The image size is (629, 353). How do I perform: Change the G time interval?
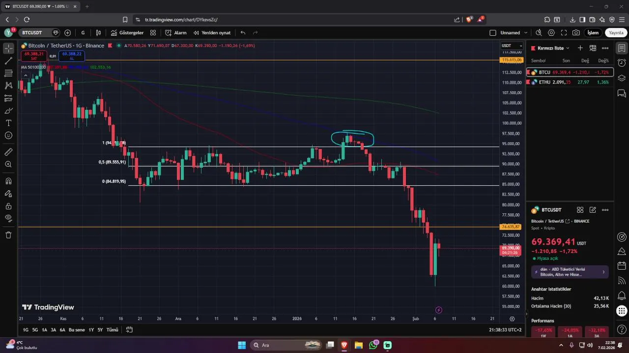[x=83, y=33]
